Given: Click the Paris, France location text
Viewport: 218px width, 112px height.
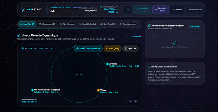Looking at the screenshot, I should [x=90, y=11].
